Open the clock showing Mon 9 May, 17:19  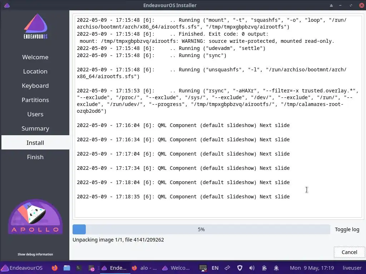tap(312, 268)
